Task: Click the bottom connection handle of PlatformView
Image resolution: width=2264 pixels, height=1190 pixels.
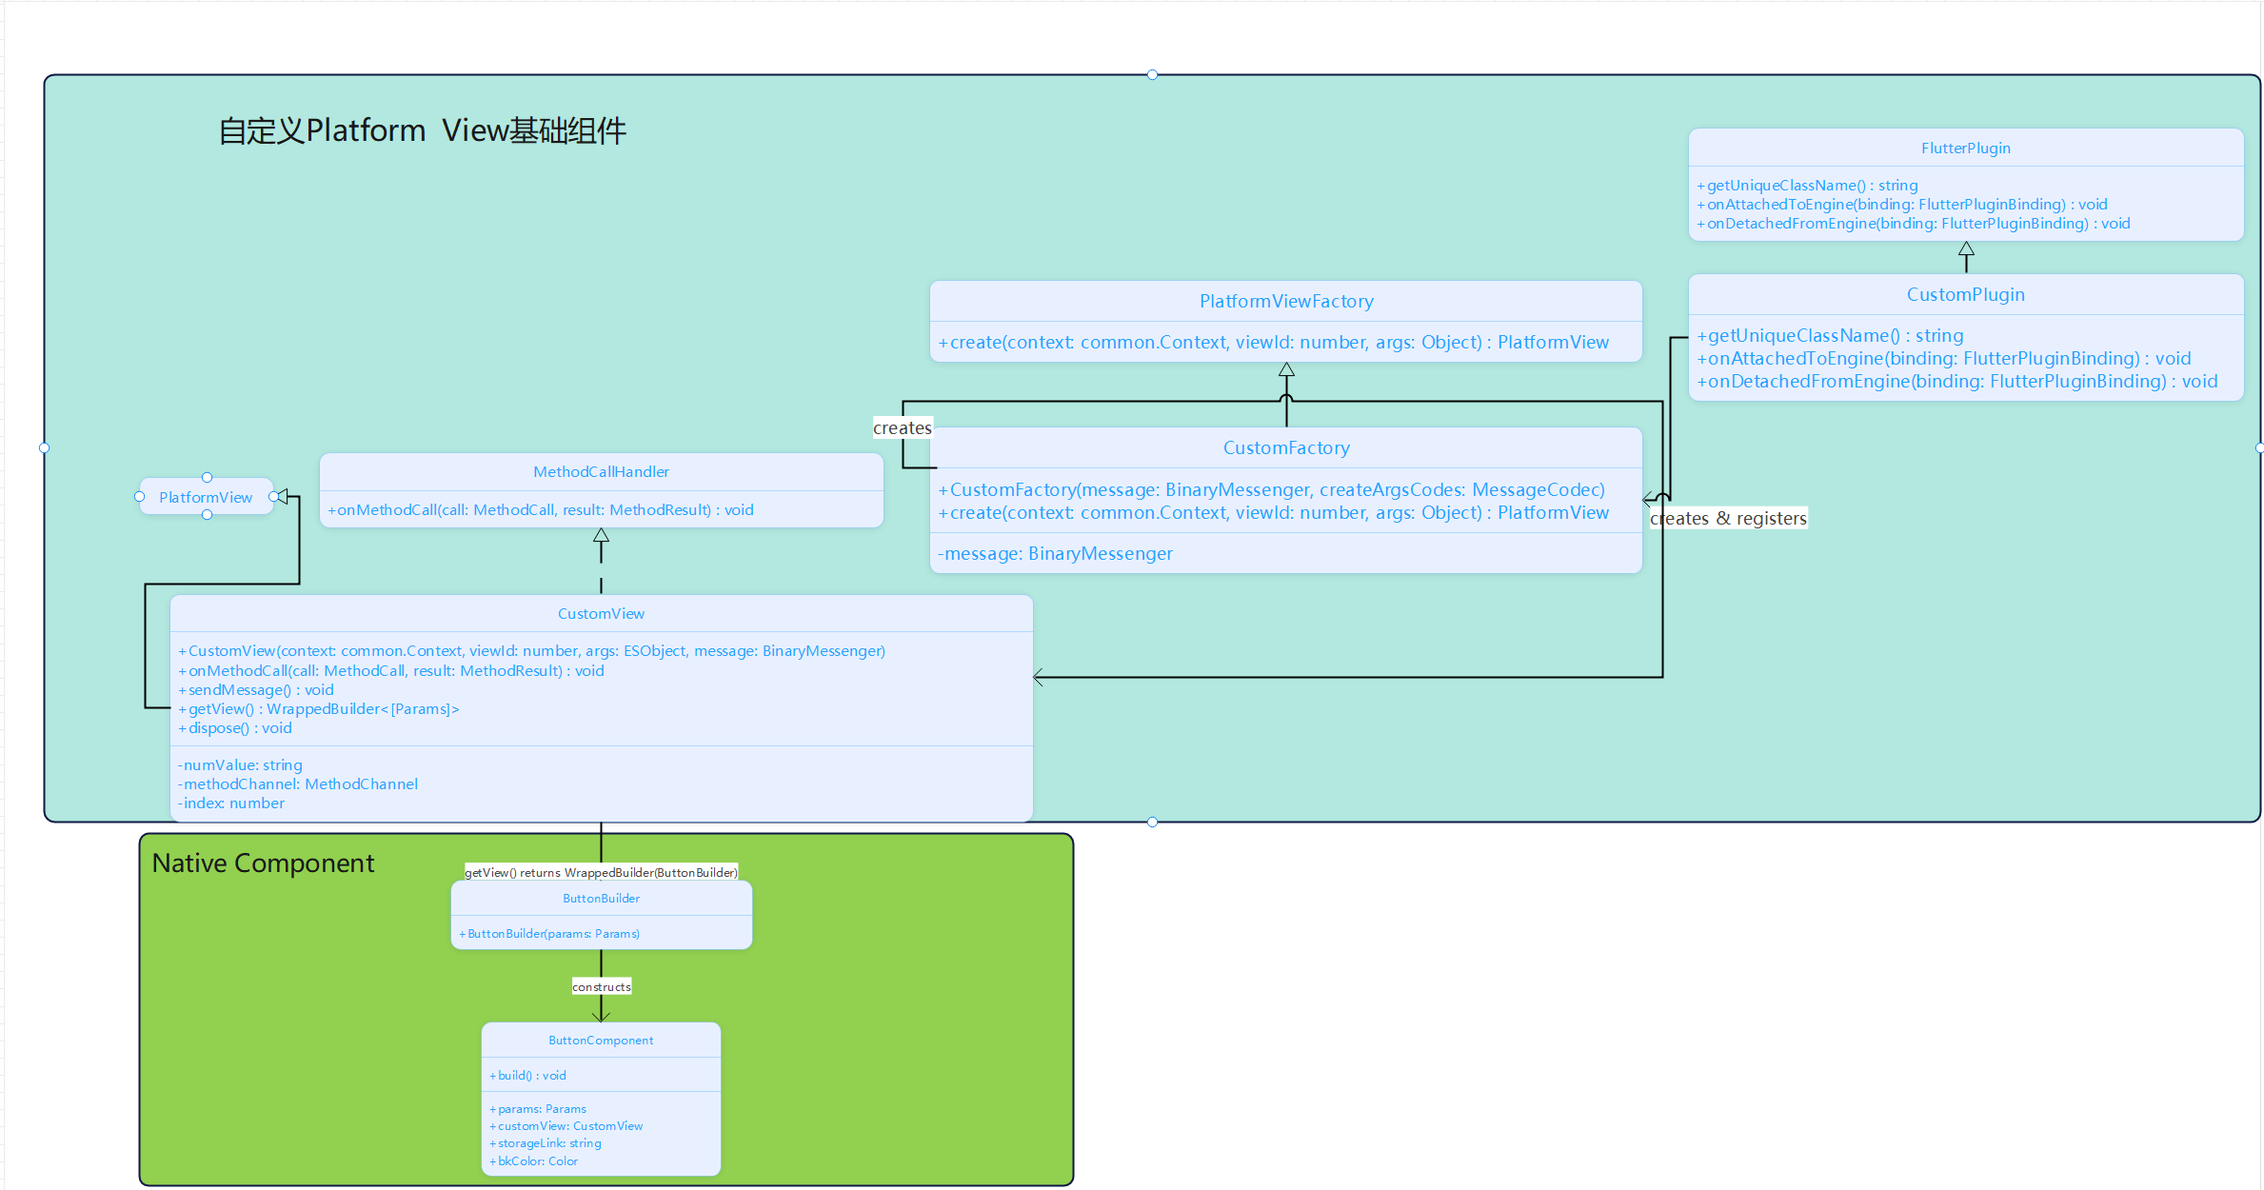Action: pyautogui.click(x=207, y=515)
